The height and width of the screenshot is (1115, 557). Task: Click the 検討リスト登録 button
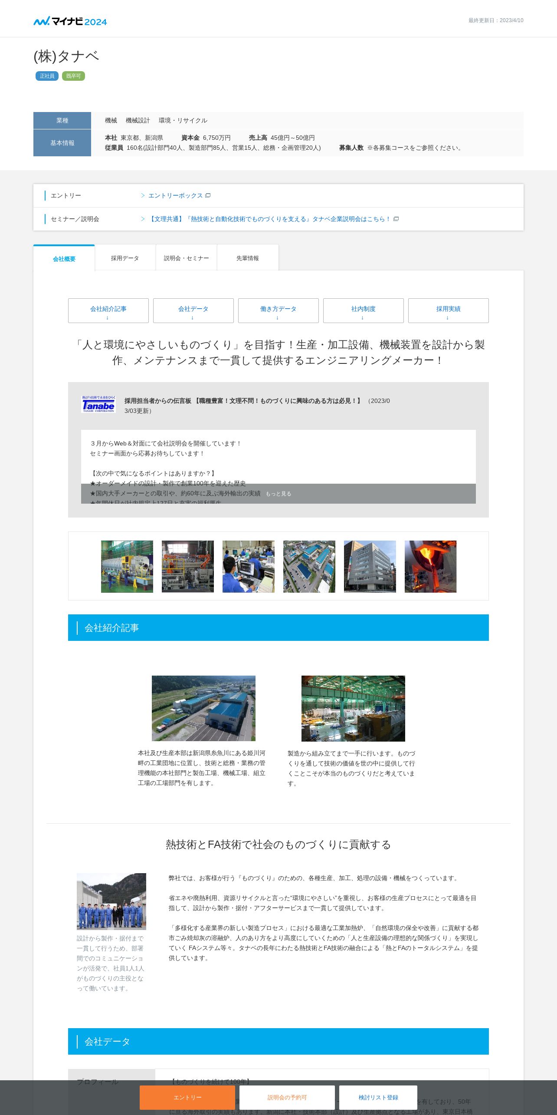tap(378, 1098)
